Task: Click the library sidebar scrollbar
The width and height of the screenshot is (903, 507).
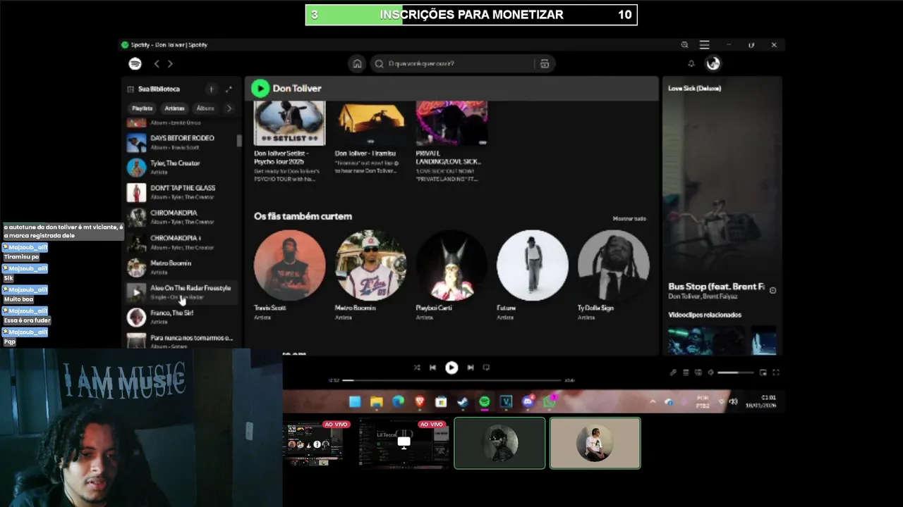Action: coord(239,139)
